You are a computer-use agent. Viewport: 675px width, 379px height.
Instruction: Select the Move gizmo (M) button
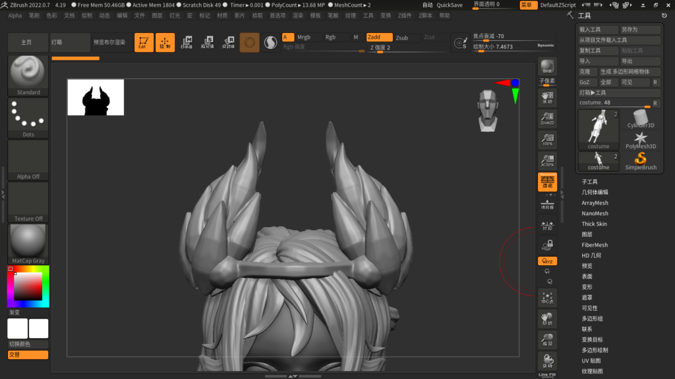(187, 42)
